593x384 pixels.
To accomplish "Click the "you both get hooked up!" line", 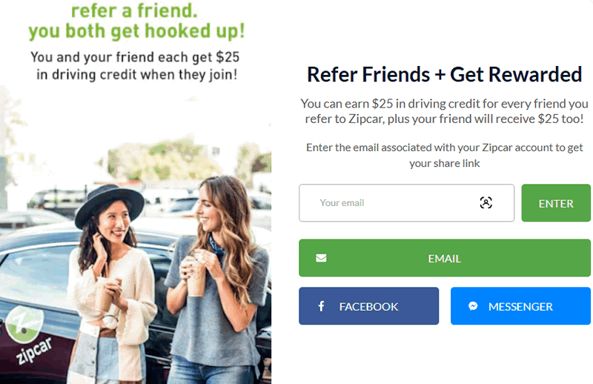I will click(136, 31).
